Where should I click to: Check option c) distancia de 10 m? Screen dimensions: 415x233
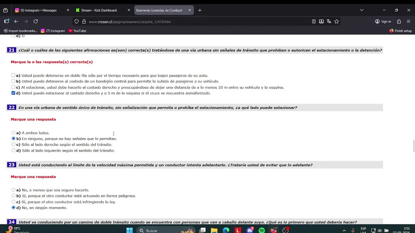pyautogui.click(x=13, y=87)
